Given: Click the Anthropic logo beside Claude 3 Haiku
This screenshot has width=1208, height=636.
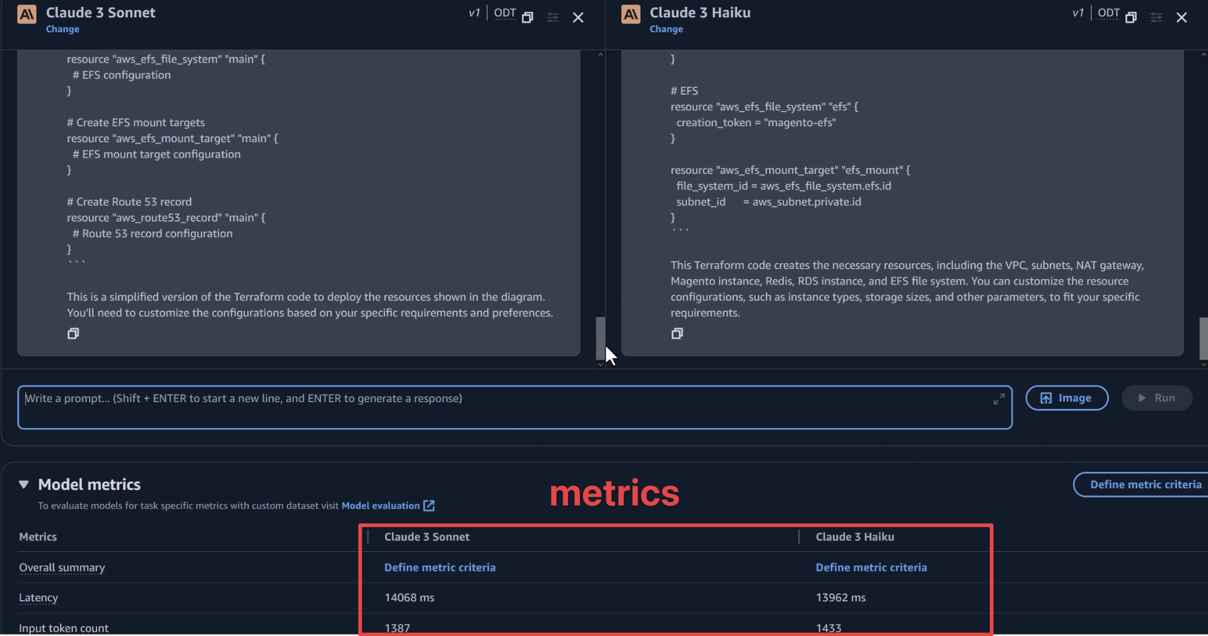Looking at the screenshot, I should click(x=631, y=14).
